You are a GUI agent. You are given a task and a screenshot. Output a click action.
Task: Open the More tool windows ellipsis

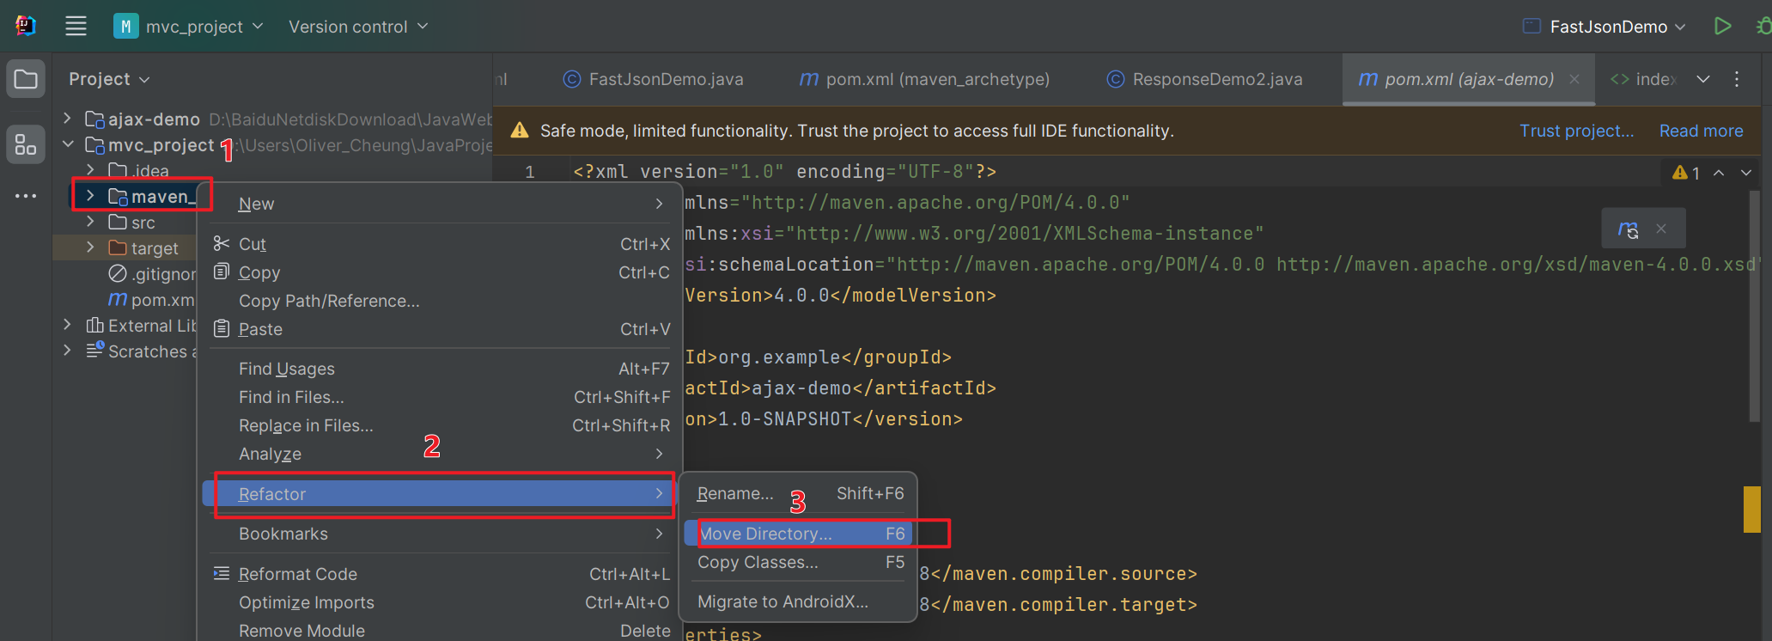[x=26, y=196]
